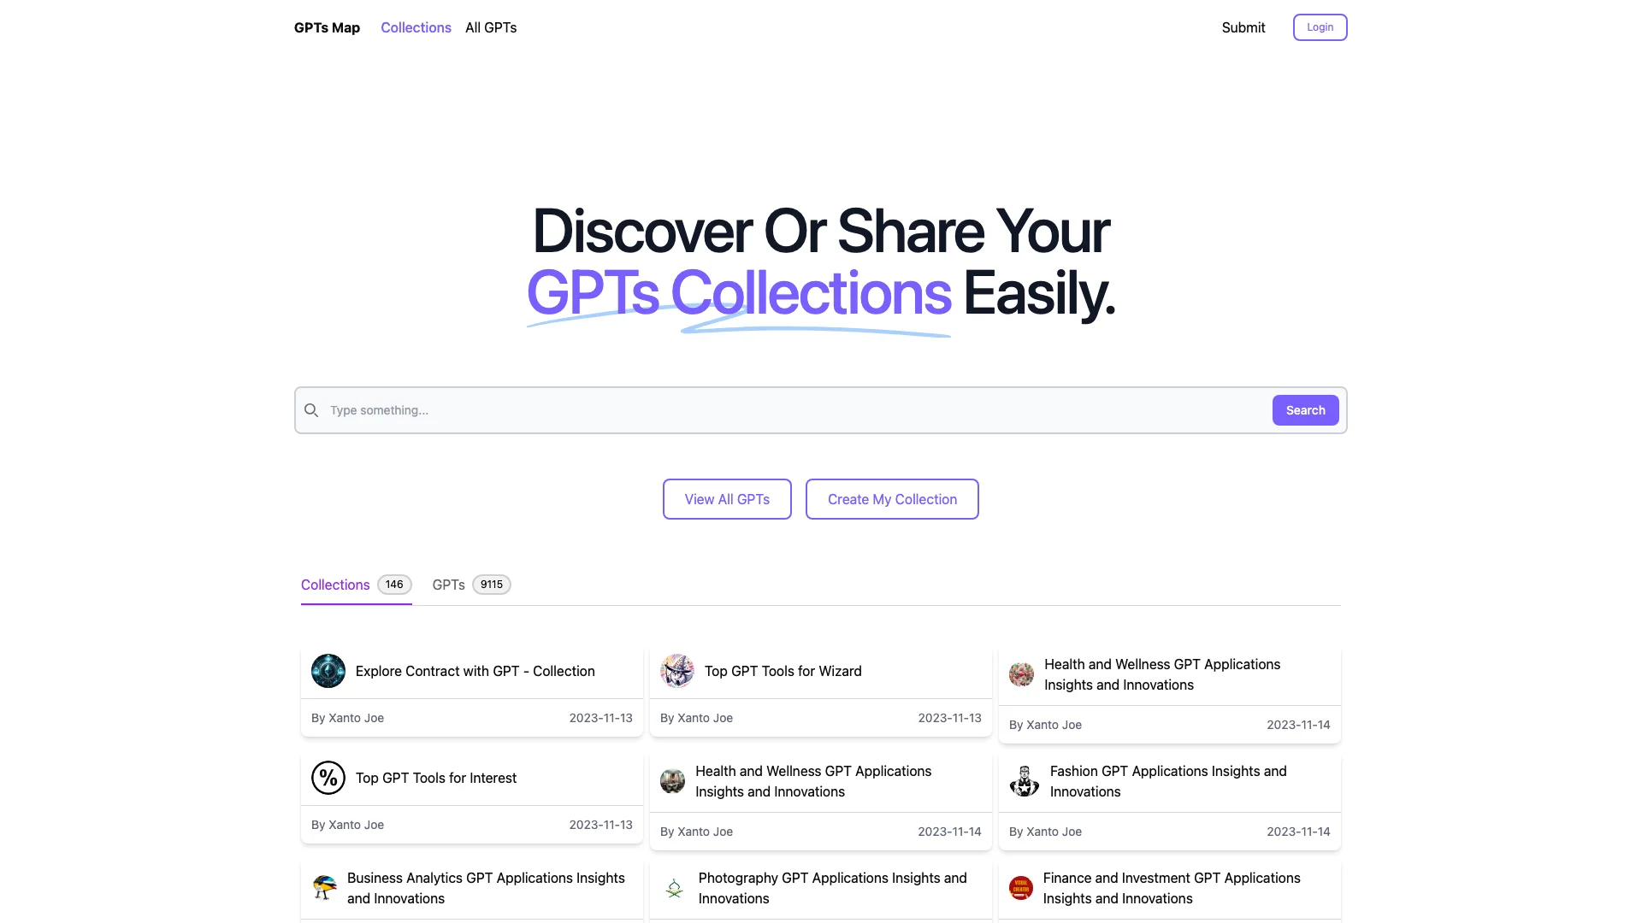Click the Business Analytics GPT collection icon
The height and width of the screenshot is (923, 1642).
(x=323, y=888)
